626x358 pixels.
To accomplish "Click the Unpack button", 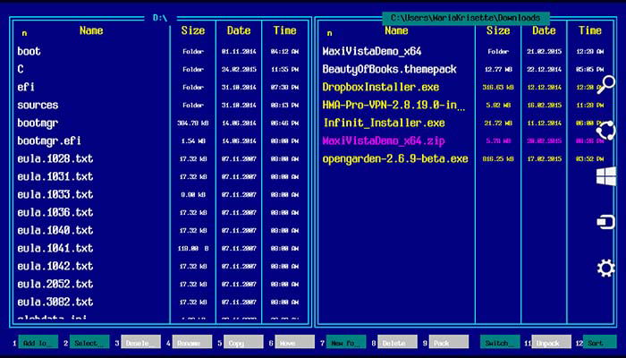I will coord(552,342).
